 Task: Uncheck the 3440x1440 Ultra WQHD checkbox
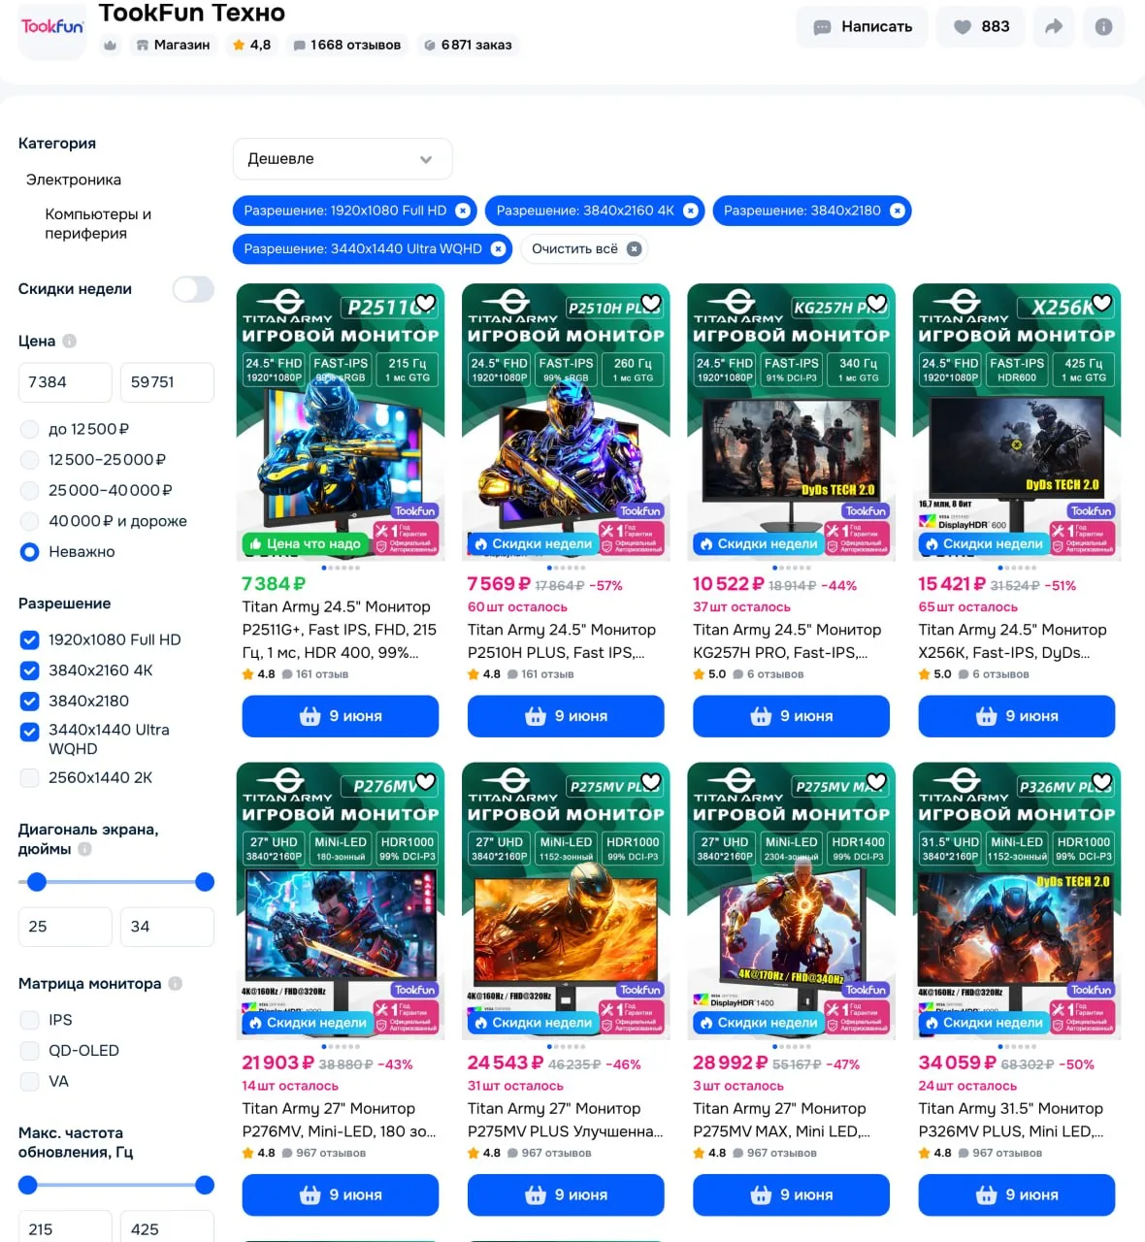pyautogui.click(x=30, y=731)
